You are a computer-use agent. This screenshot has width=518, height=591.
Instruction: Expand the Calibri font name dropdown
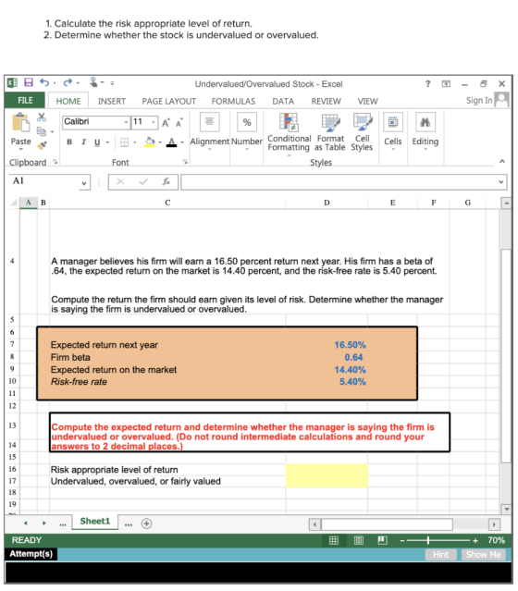(126, 122)
